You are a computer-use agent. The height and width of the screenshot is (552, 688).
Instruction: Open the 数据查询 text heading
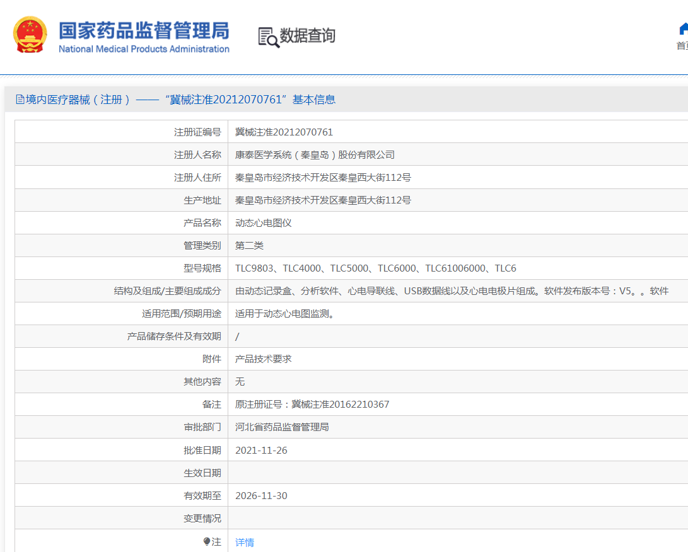click(x=307, y=36)
